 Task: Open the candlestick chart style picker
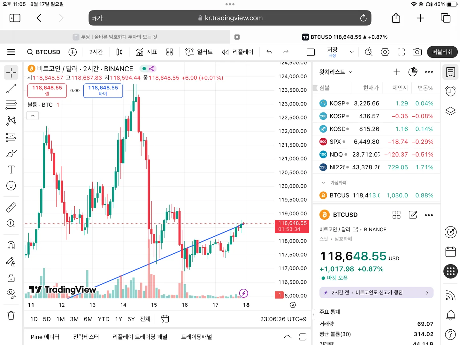[x=119, y=52]
